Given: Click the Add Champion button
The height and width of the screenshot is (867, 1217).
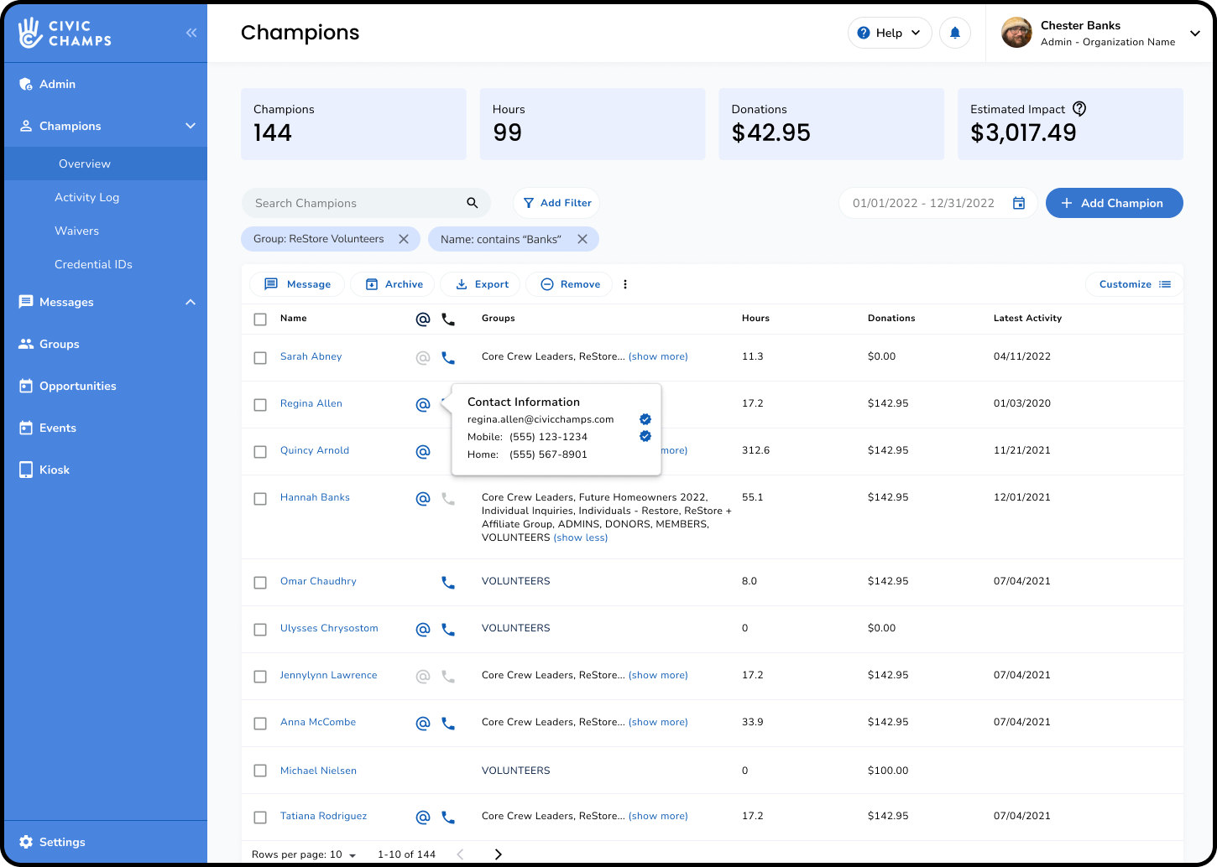Looking at the screenshot, I should [1114, 202].
